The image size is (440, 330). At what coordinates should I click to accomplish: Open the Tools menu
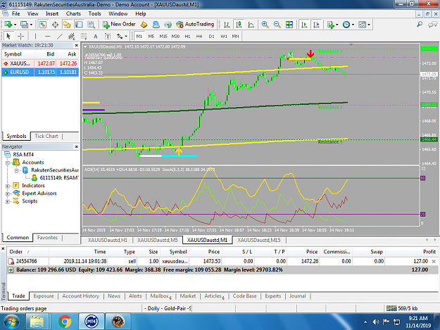click(94, 13)
